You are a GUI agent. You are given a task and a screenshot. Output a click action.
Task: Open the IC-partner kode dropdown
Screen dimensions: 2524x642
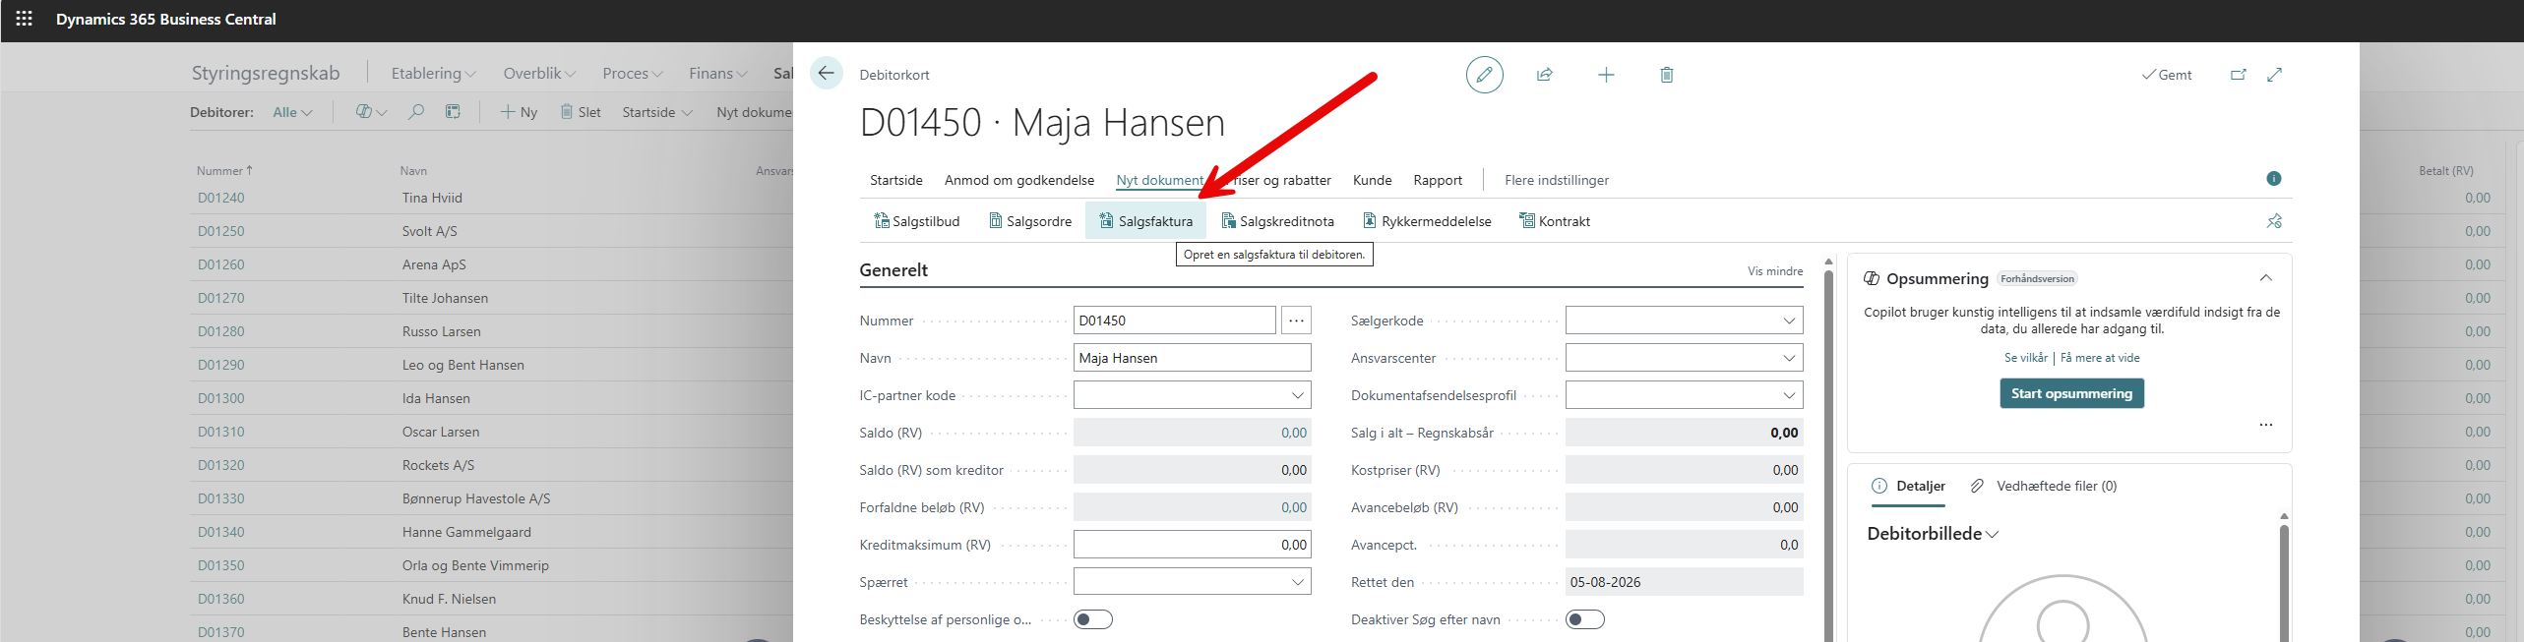coord(1298,395)
